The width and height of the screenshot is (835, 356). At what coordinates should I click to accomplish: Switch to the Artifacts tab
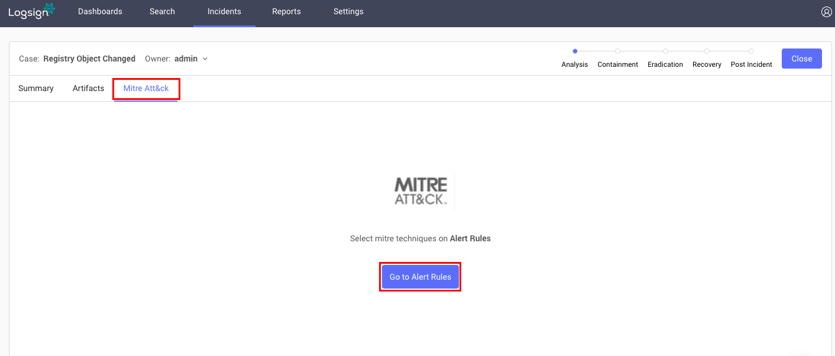pos(89,88)
